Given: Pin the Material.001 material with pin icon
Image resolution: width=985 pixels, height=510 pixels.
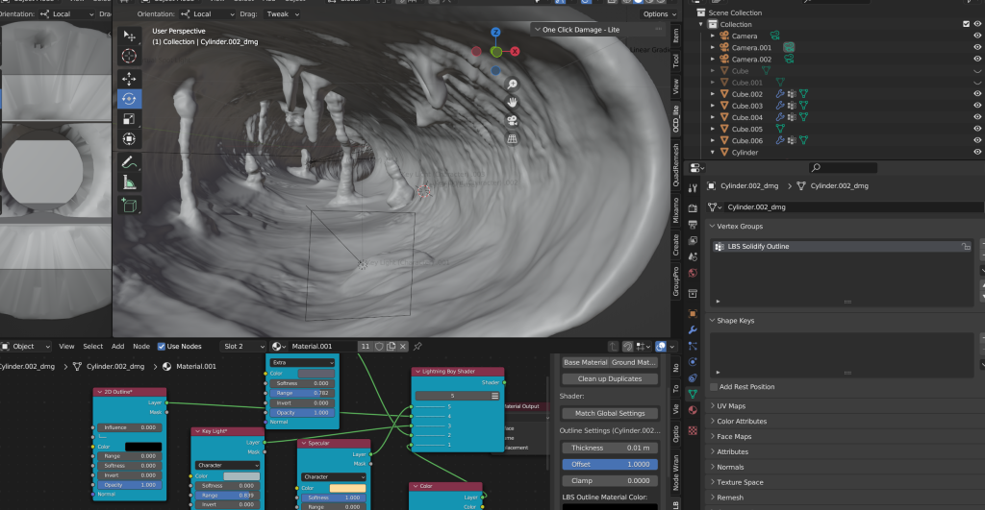Looking at the screenshot, I should click(417, 346).
